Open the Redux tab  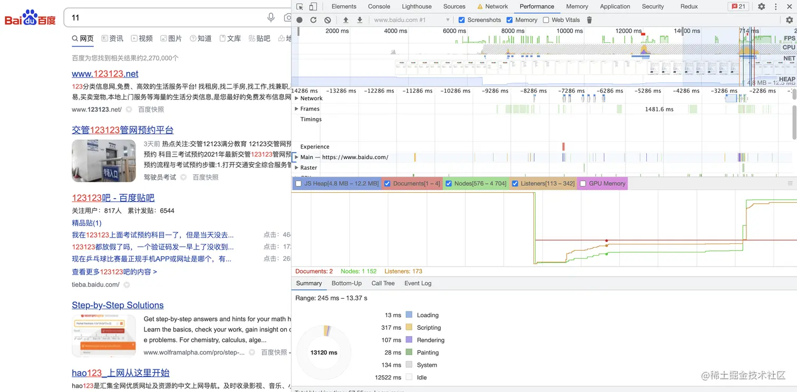click(x=689, y=6)
